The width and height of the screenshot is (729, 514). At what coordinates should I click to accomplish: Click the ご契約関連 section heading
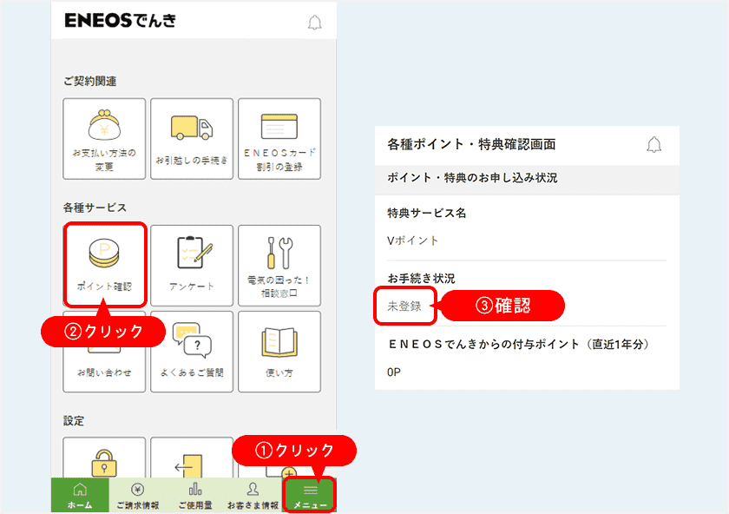pos(89,81)
